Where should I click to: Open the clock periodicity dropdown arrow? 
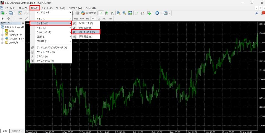(x=161, y=13)
